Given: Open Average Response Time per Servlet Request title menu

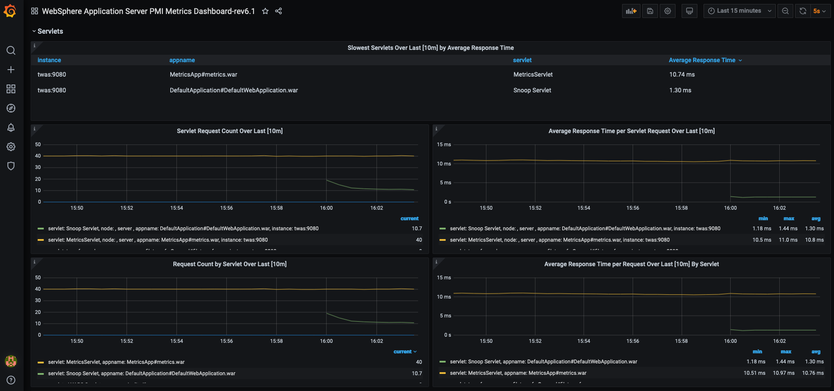Looking at the screenshot, I should coord(632,131).
